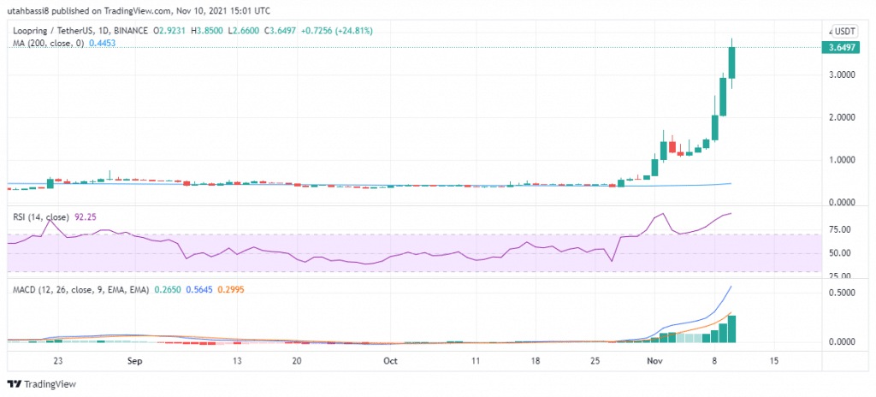The width and height of the screenshot is (876, 397).
Task: Click the RSI value 92.25
Action: coord(84,216)
